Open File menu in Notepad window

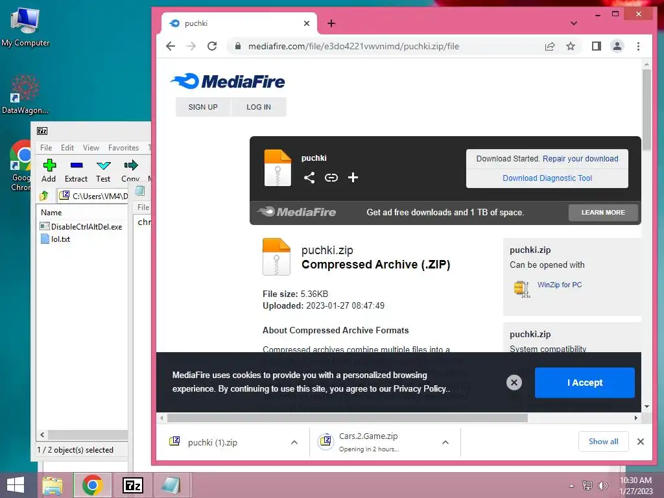coord(143,207)
